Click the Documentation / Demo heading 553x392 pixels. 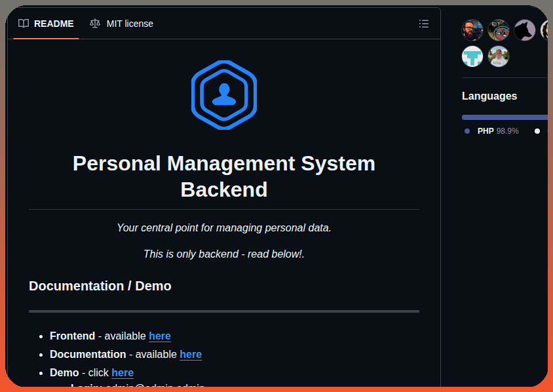(x=100, y=286)
